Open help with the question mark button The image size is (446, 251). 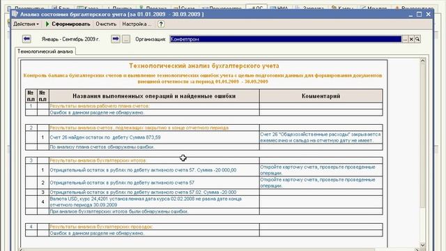[x=161, y=24]
